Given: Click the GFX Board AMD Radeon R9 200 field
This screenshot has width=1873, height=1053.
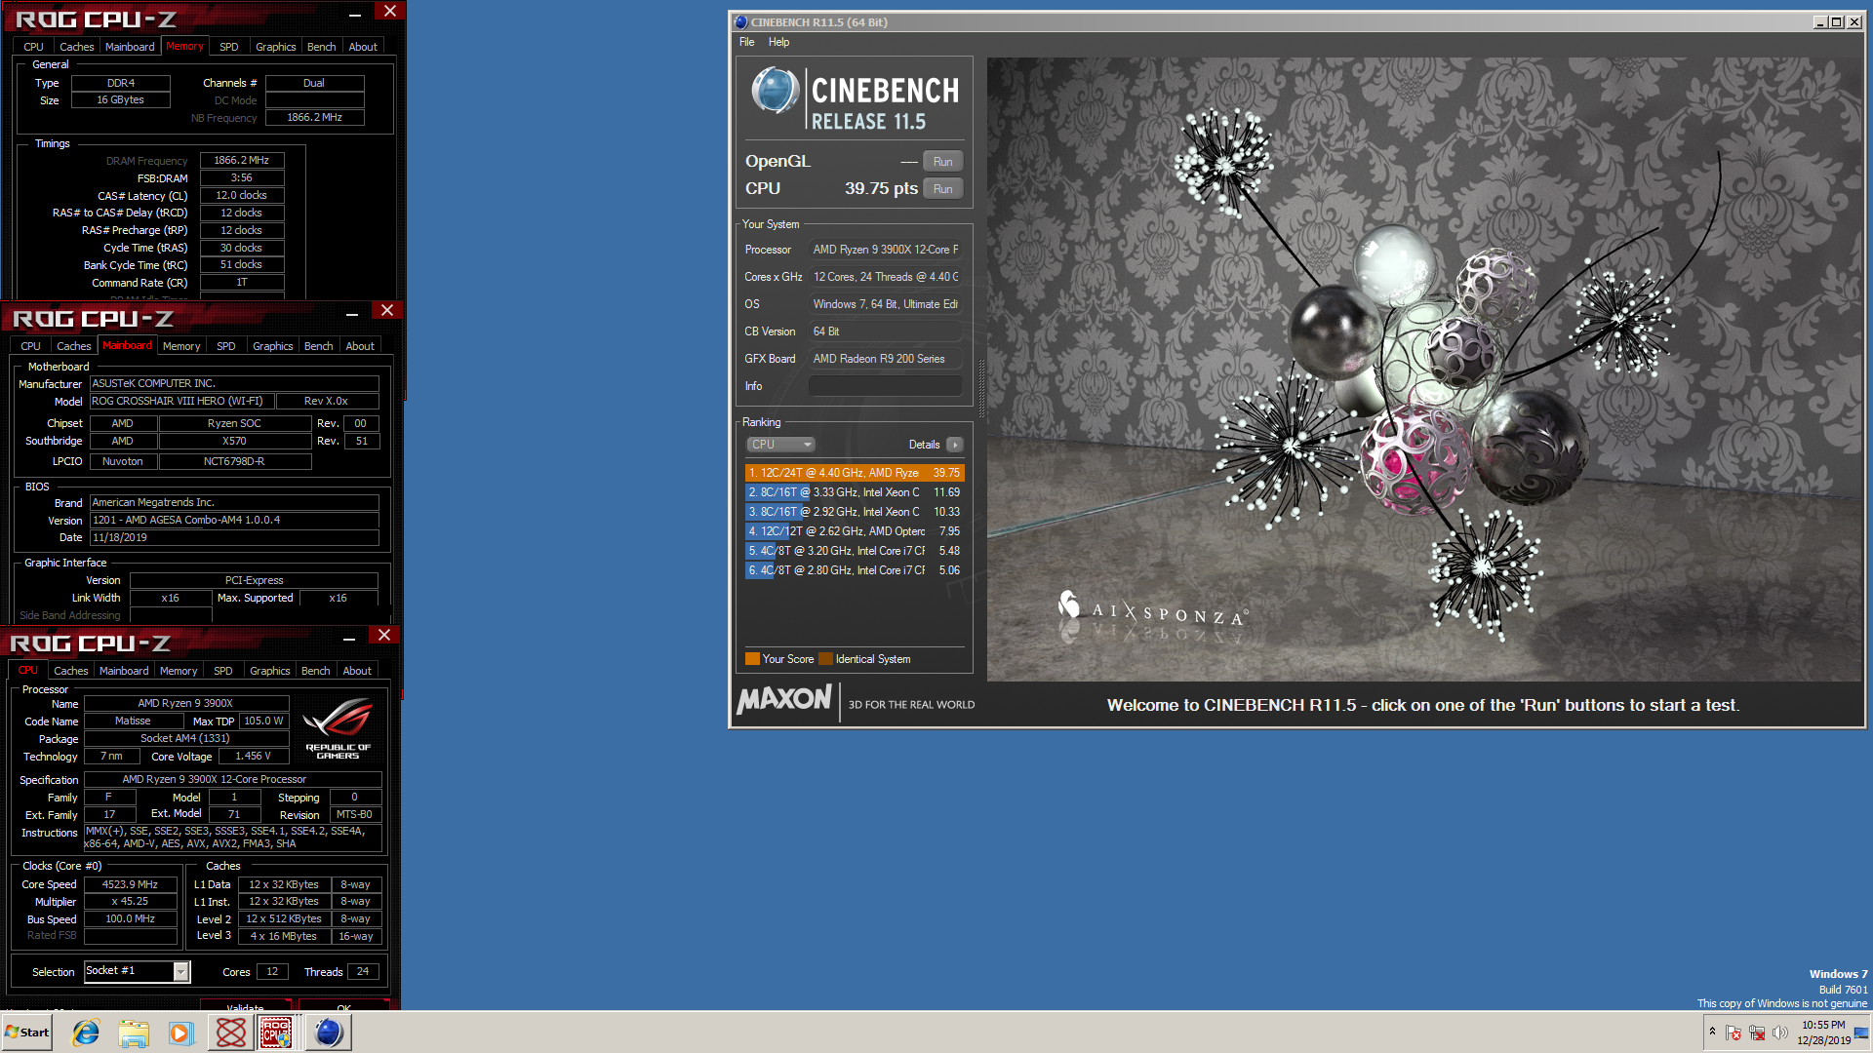Looking at the screenshot, I should [886, 359].
